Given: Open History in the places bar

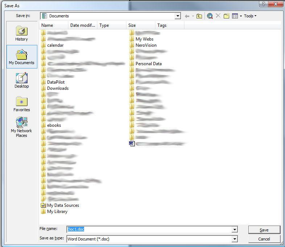Looking at the screenshot, I should click(x=21, y=34).
